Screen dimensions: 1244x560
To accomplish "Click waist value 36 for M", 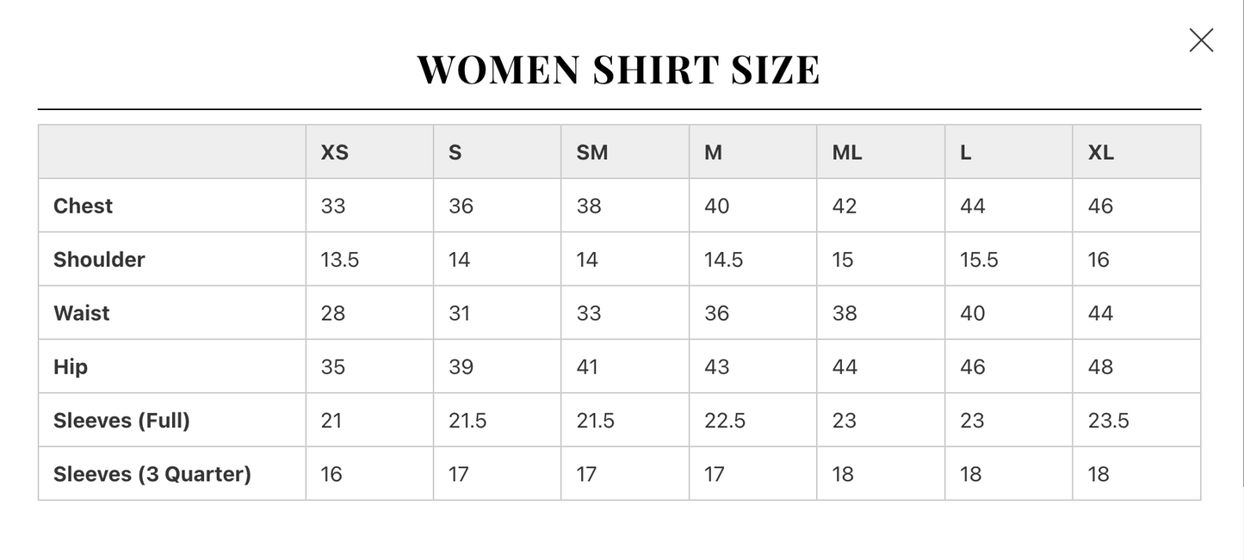I will click(x=716, y=313).
